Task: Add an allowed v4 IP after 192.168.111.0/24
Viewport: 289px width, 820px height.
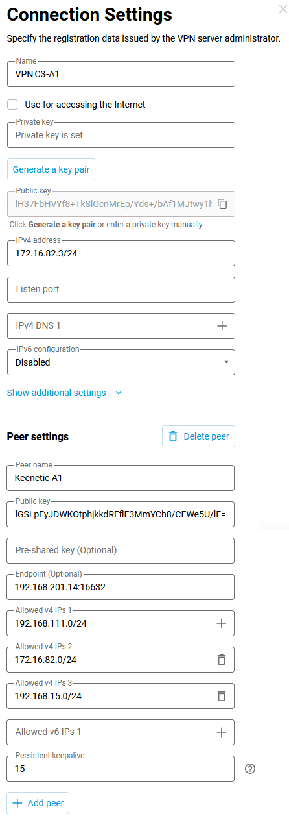Action: coord(222,623)
